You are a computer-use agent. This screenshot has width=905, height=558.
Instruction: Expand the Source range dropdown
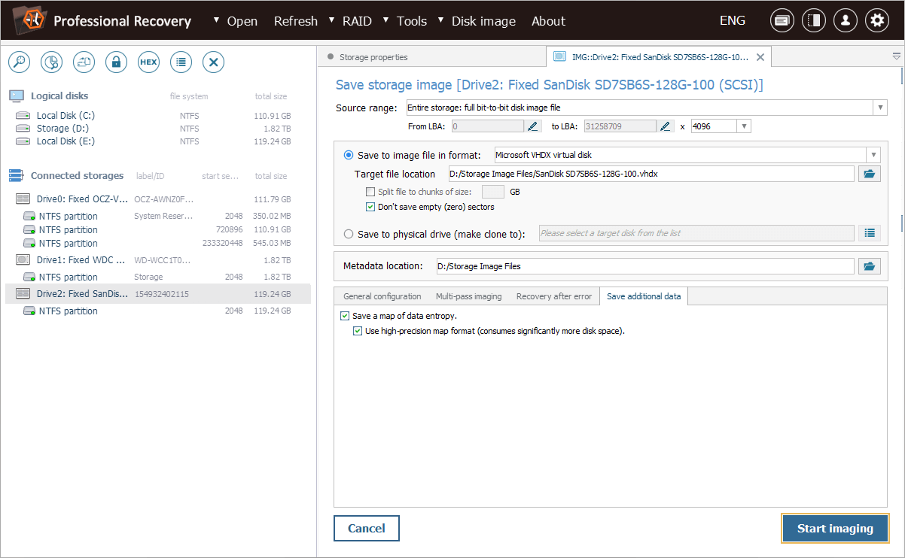coord(879,108)
